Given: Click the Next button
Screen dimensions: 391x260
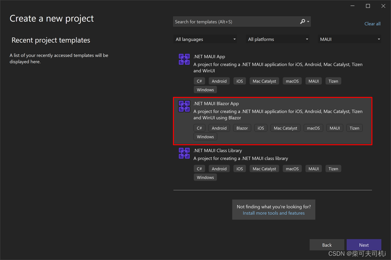Looking at the screenshot, I should tap(364, 245).
